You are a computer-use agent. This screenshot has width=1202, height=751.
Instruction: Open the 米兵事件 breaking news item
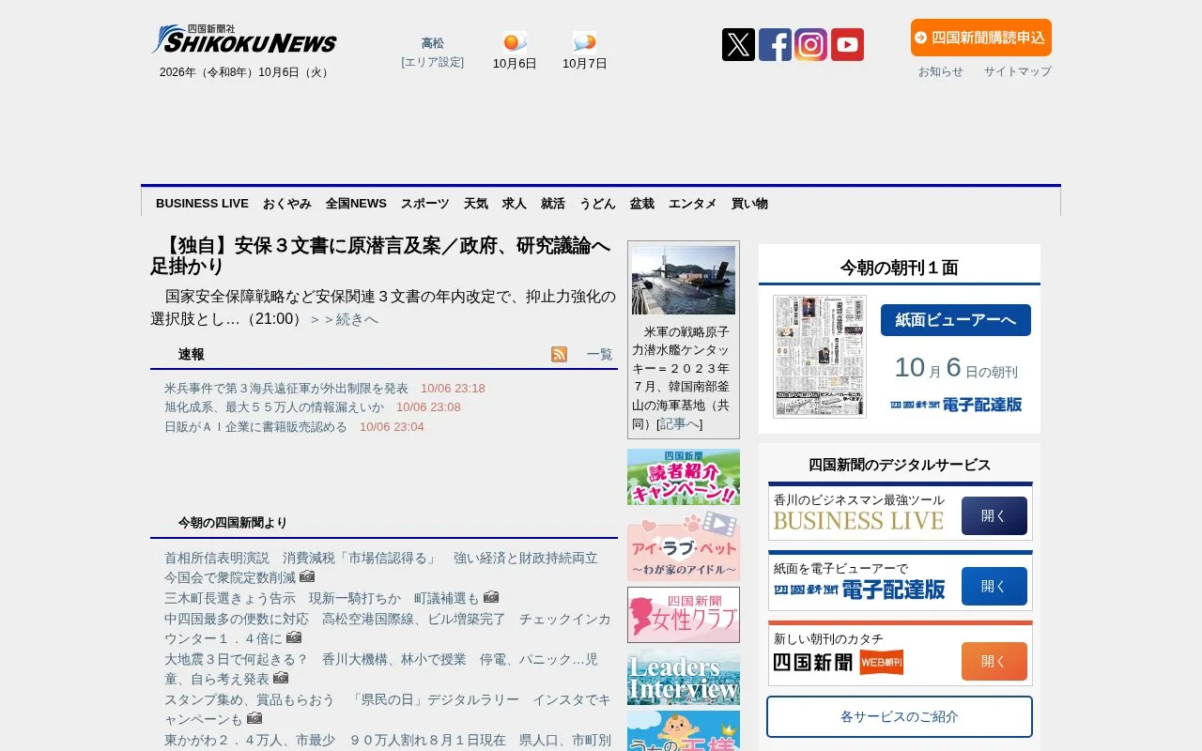click(286, 388)
